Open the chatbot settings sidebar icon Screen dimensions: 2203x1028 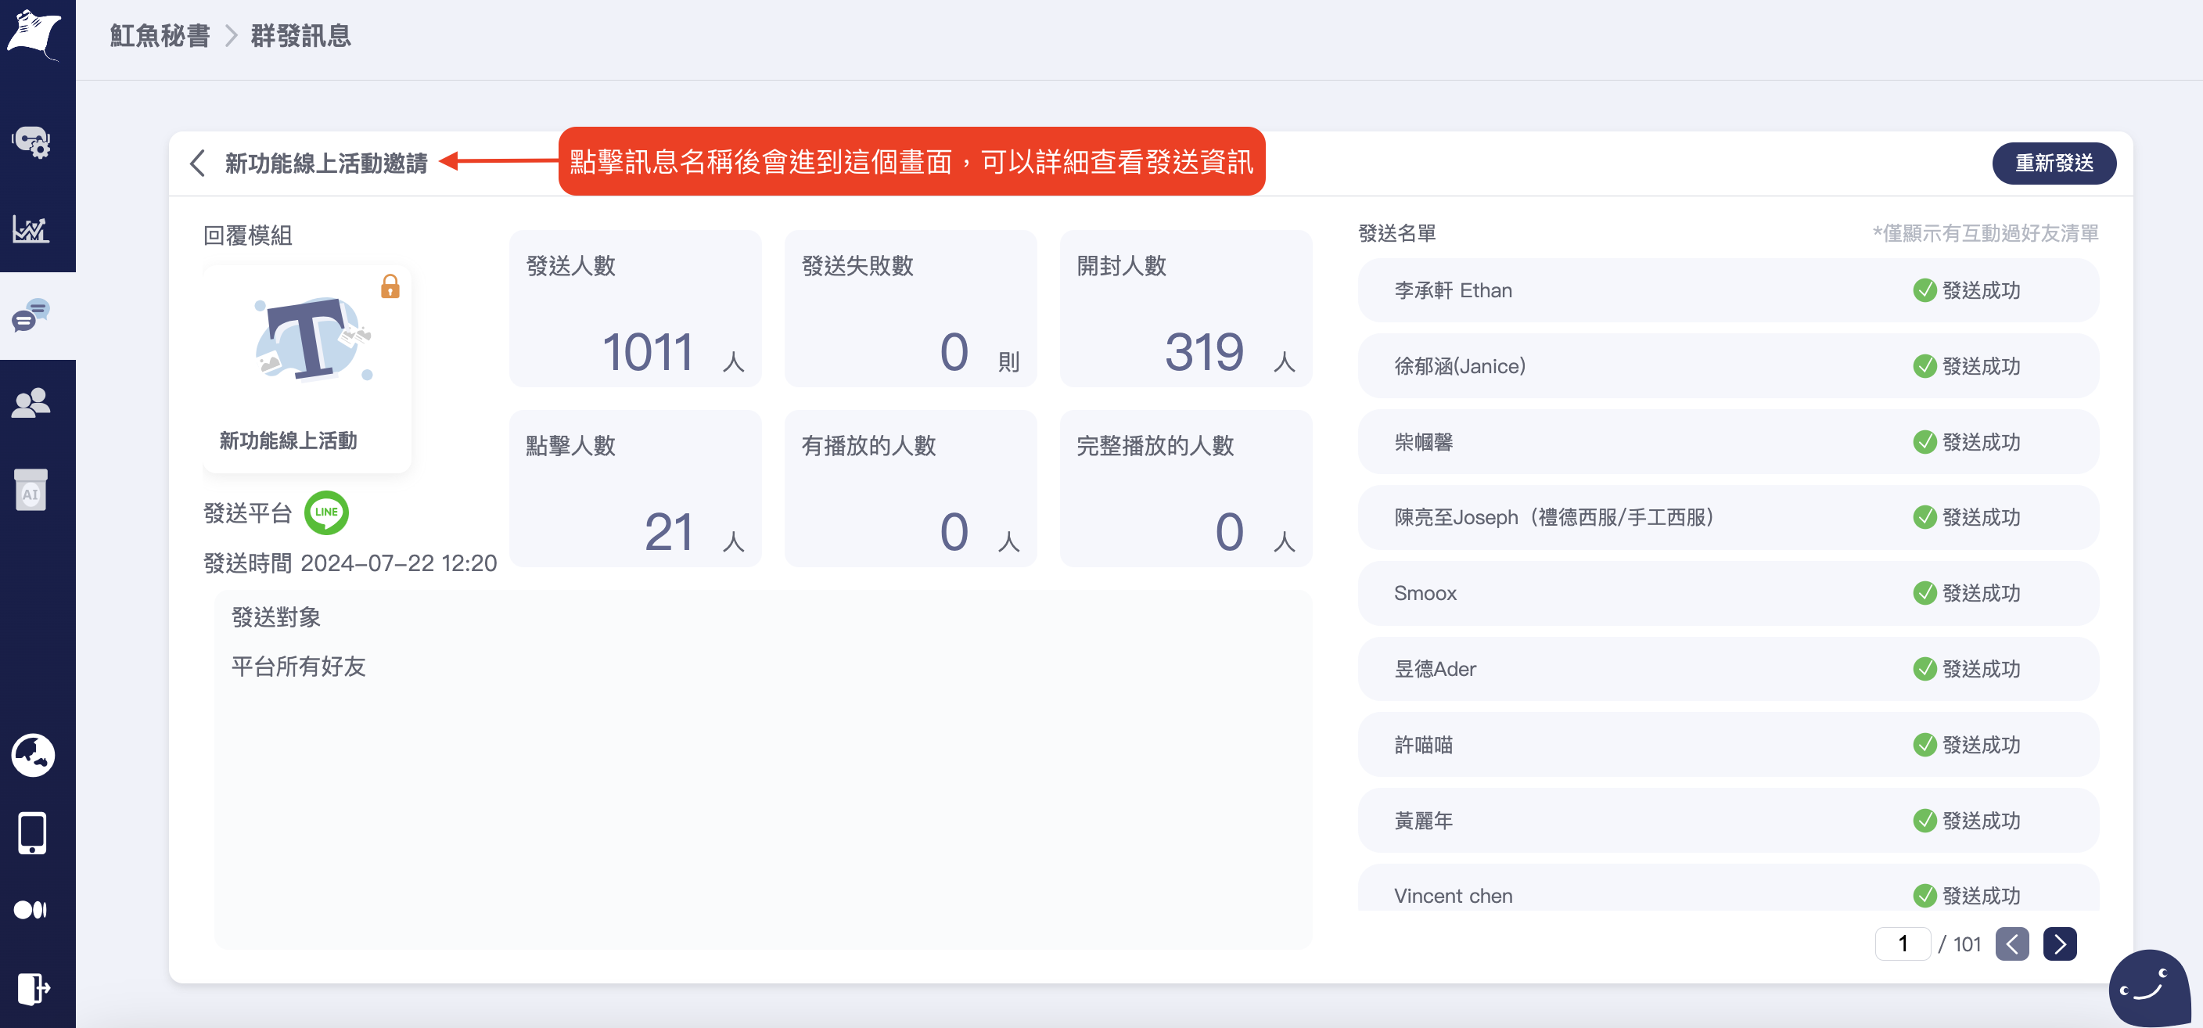coord(31,142)
